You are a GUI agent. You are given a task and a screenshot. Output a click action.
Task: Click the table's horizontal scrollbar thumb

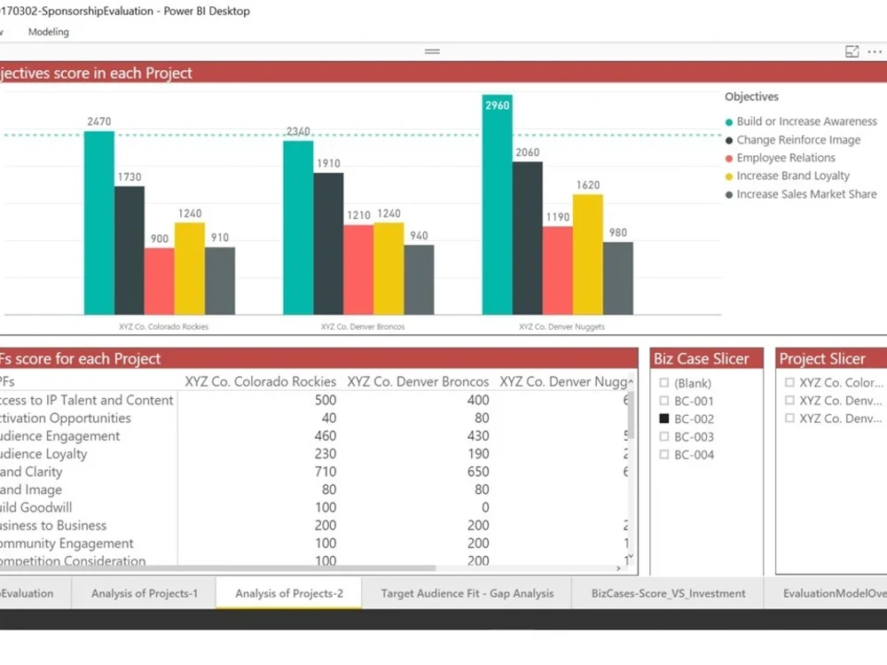pos(218,567)
